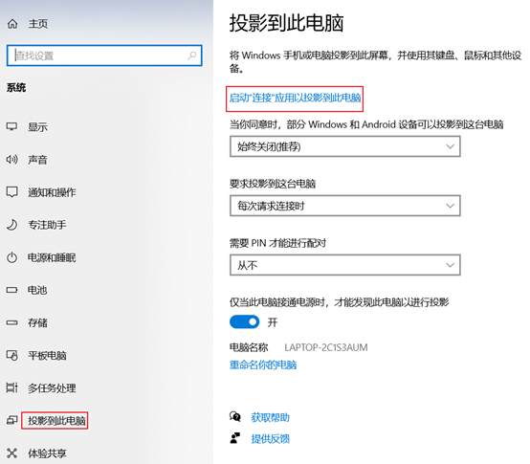The width and height of the screenshot is (530, 464).
Task: Select the Focus Assist (专注助手) moon icon
Action: click(x=11, y=225)
